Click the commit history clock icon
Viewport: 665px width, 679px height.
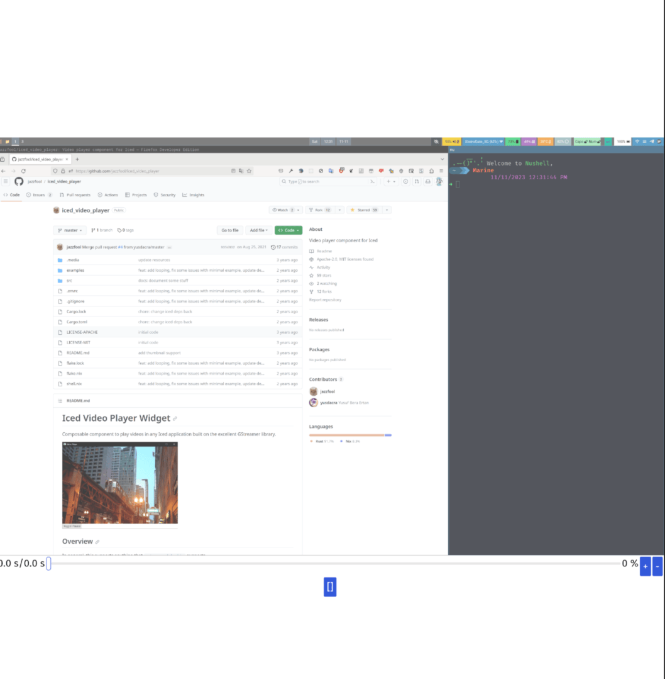pyautogui.click(x=273, y=247)
